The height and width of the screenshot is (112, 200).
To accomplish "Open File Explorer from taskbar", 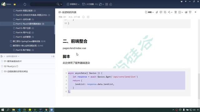I will (x=13, y=110).
